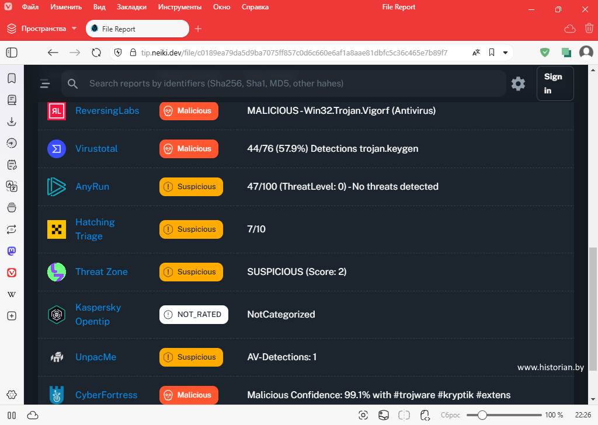
Task: Open the Mastodon web panel
Action: (x=12, y=251)
